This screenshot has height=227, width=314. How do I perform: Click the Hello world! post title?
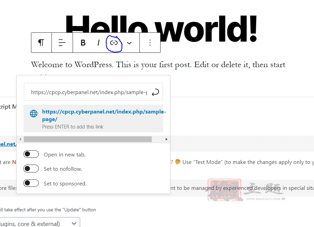(x=161, y=29)
